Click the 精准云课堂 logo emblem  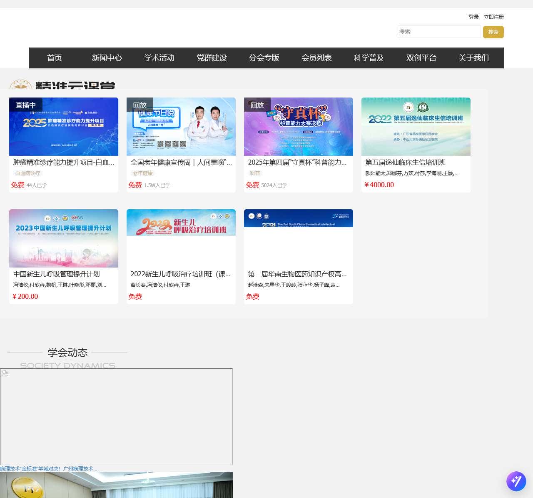point(20,85)
